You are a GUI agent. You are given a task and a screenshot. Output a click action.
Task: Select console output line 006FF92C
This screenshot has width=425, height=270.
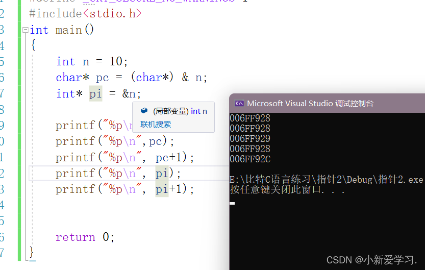[x=250, y=159]
